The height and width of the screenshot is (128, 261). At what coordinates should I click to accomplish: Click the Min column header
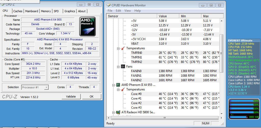190,16
